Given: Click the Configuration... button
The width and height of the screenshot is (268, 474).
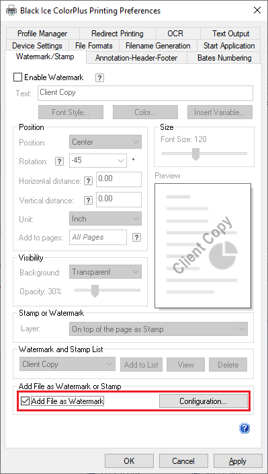Looking at the screenshot, I should tap(204, 401).
